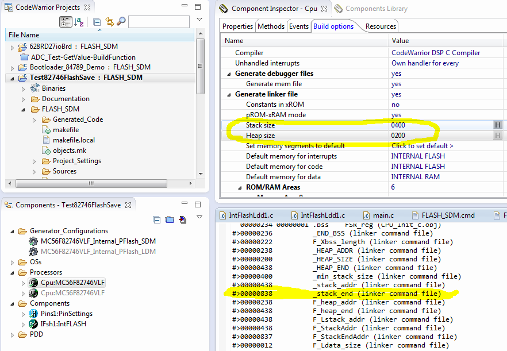This screenshot has width=507, height=351.
Task: Select MC56F82746VLF_Internal_PFlash_SDM configuration
Action: [x=98, y=241]
